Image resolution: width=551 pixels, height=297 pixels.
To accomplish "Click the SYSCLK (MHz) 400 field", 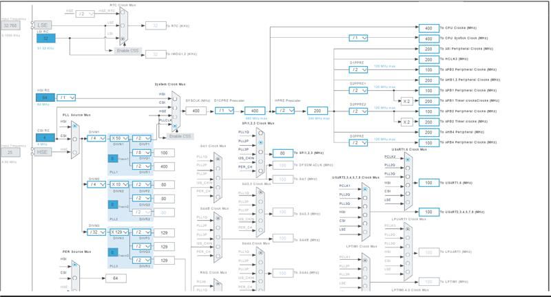I will (196, 111).
